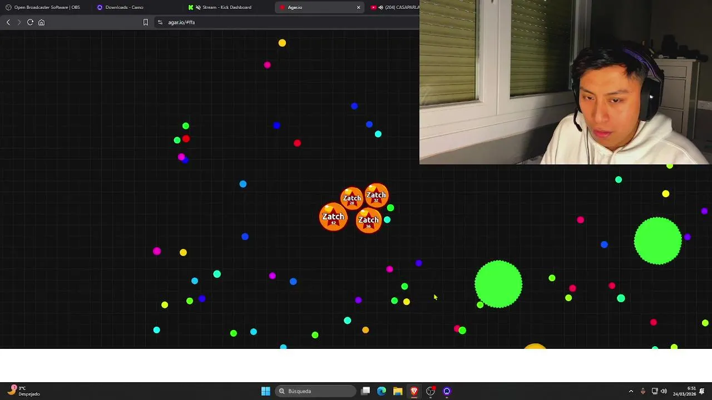The image size is (712, 400).
Task: Click the browser forward arrow
Action: click(19, 22)
